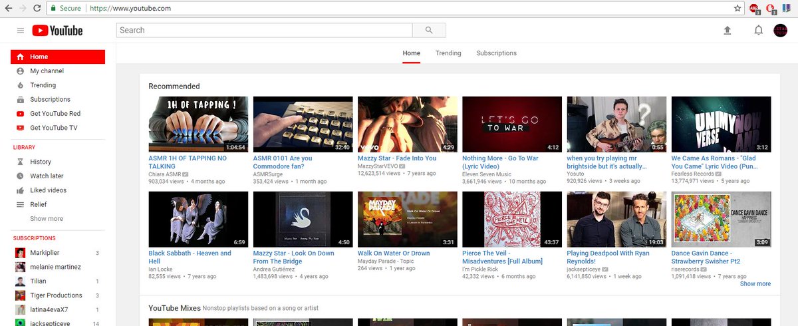The height and width of the screenshot is (326, 798).
Task: Visit Fearless Records channel link
Action: pyautogui.click(x=692, y=174)
